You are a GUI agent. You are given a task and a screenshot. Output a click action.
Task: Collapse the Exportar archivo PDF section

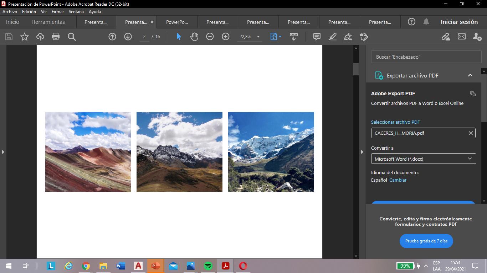click(470, 75)
